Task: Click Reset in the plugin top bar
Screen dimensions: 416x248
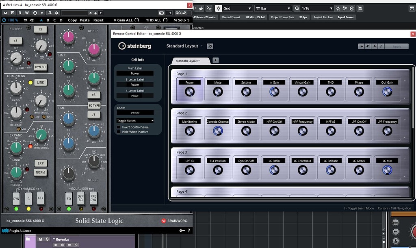Action: [x=99, y=20]
